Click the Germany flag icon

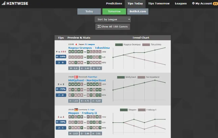coord(76,110)
